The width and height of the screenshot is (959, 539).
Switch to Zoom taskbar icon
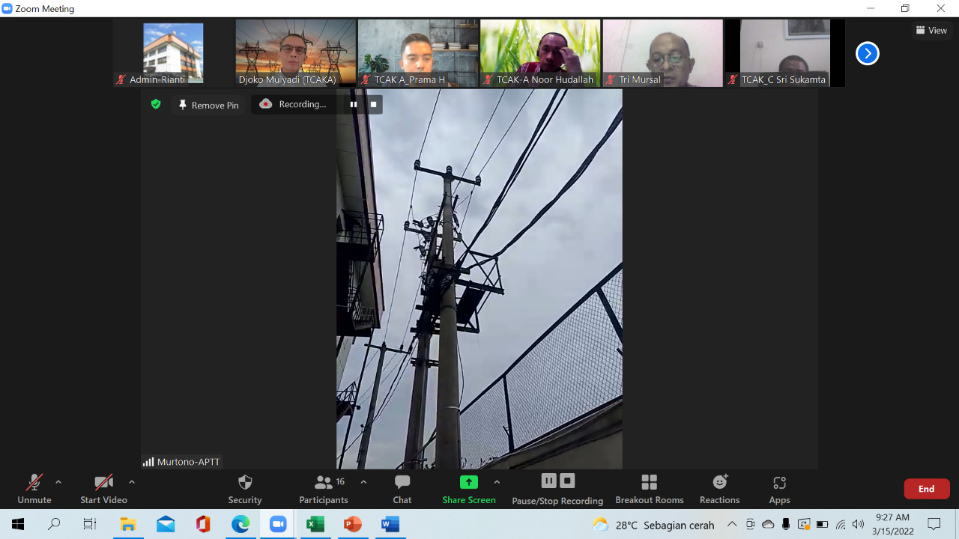click(x=278, y=524)
